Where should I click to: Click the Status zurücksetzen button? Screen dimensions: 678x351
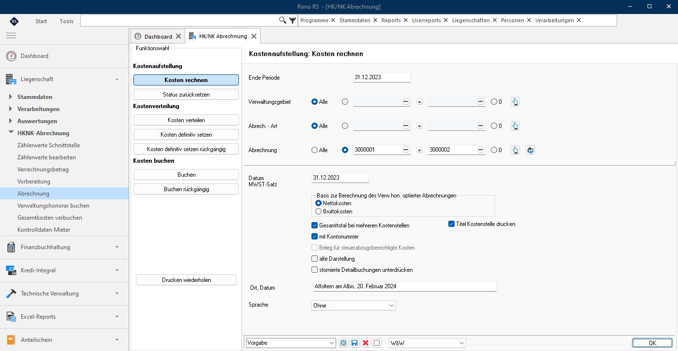tap(186, 94)
